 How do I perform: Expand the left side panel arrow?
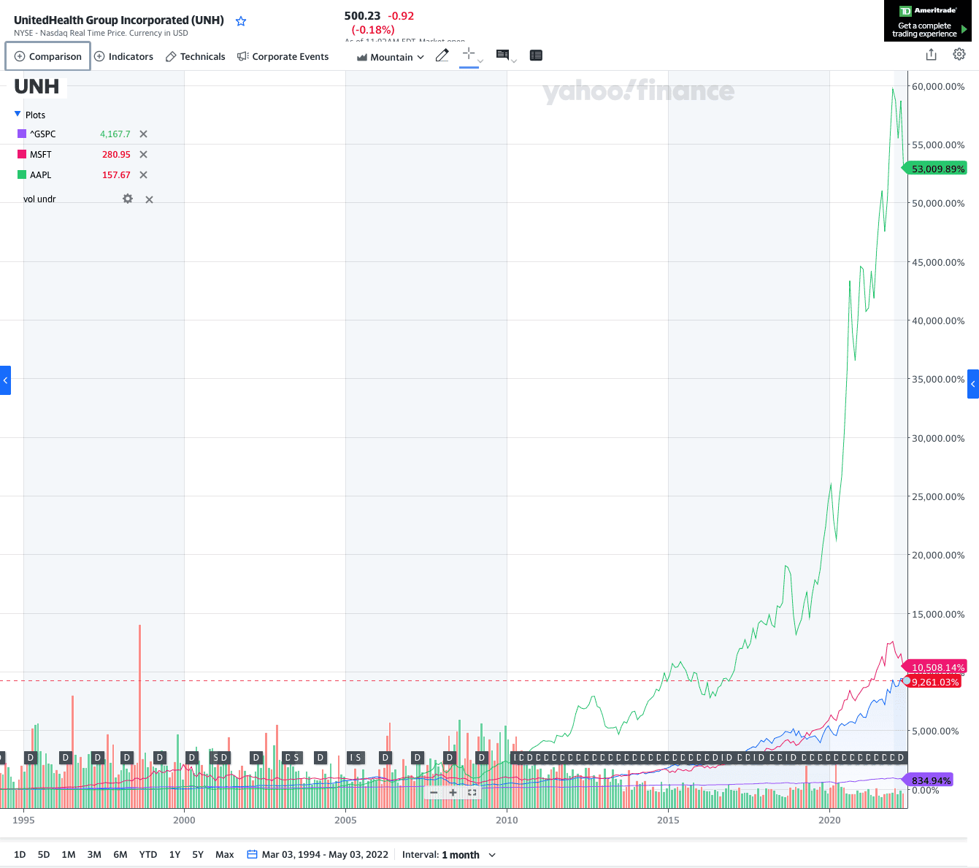[x=5, y=380]
